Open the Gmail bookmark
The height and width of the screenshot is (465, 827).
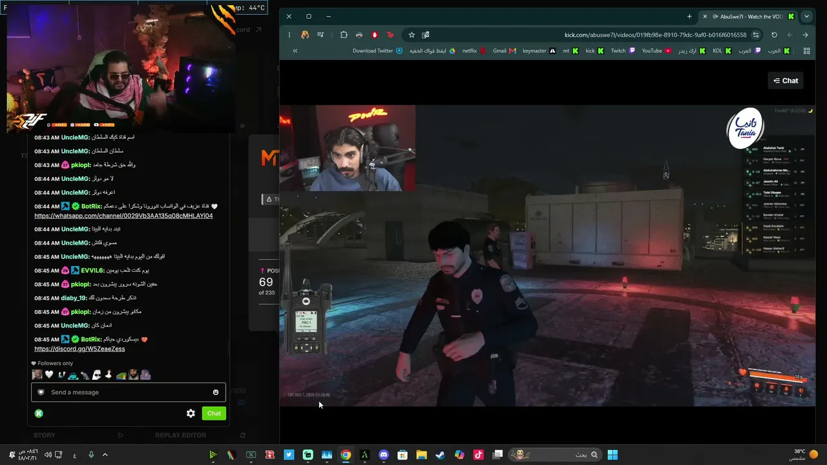504,51
